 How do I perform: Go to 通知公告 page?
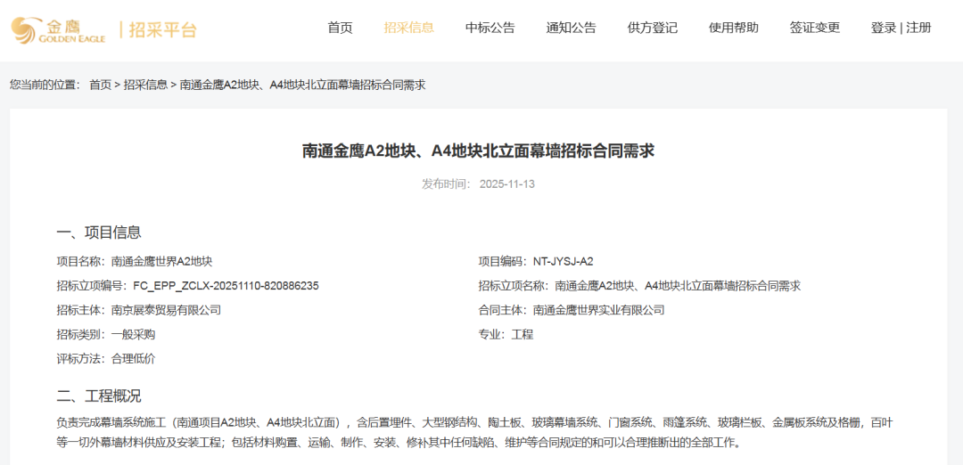click(572, 28)
